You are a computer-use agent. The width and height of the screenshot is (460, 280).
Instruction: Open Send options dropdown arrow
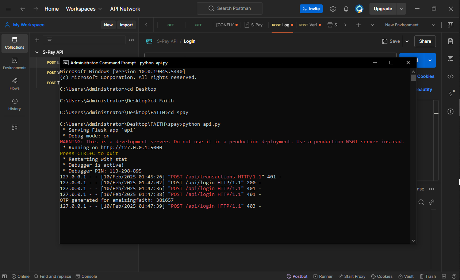click(430, 60)
